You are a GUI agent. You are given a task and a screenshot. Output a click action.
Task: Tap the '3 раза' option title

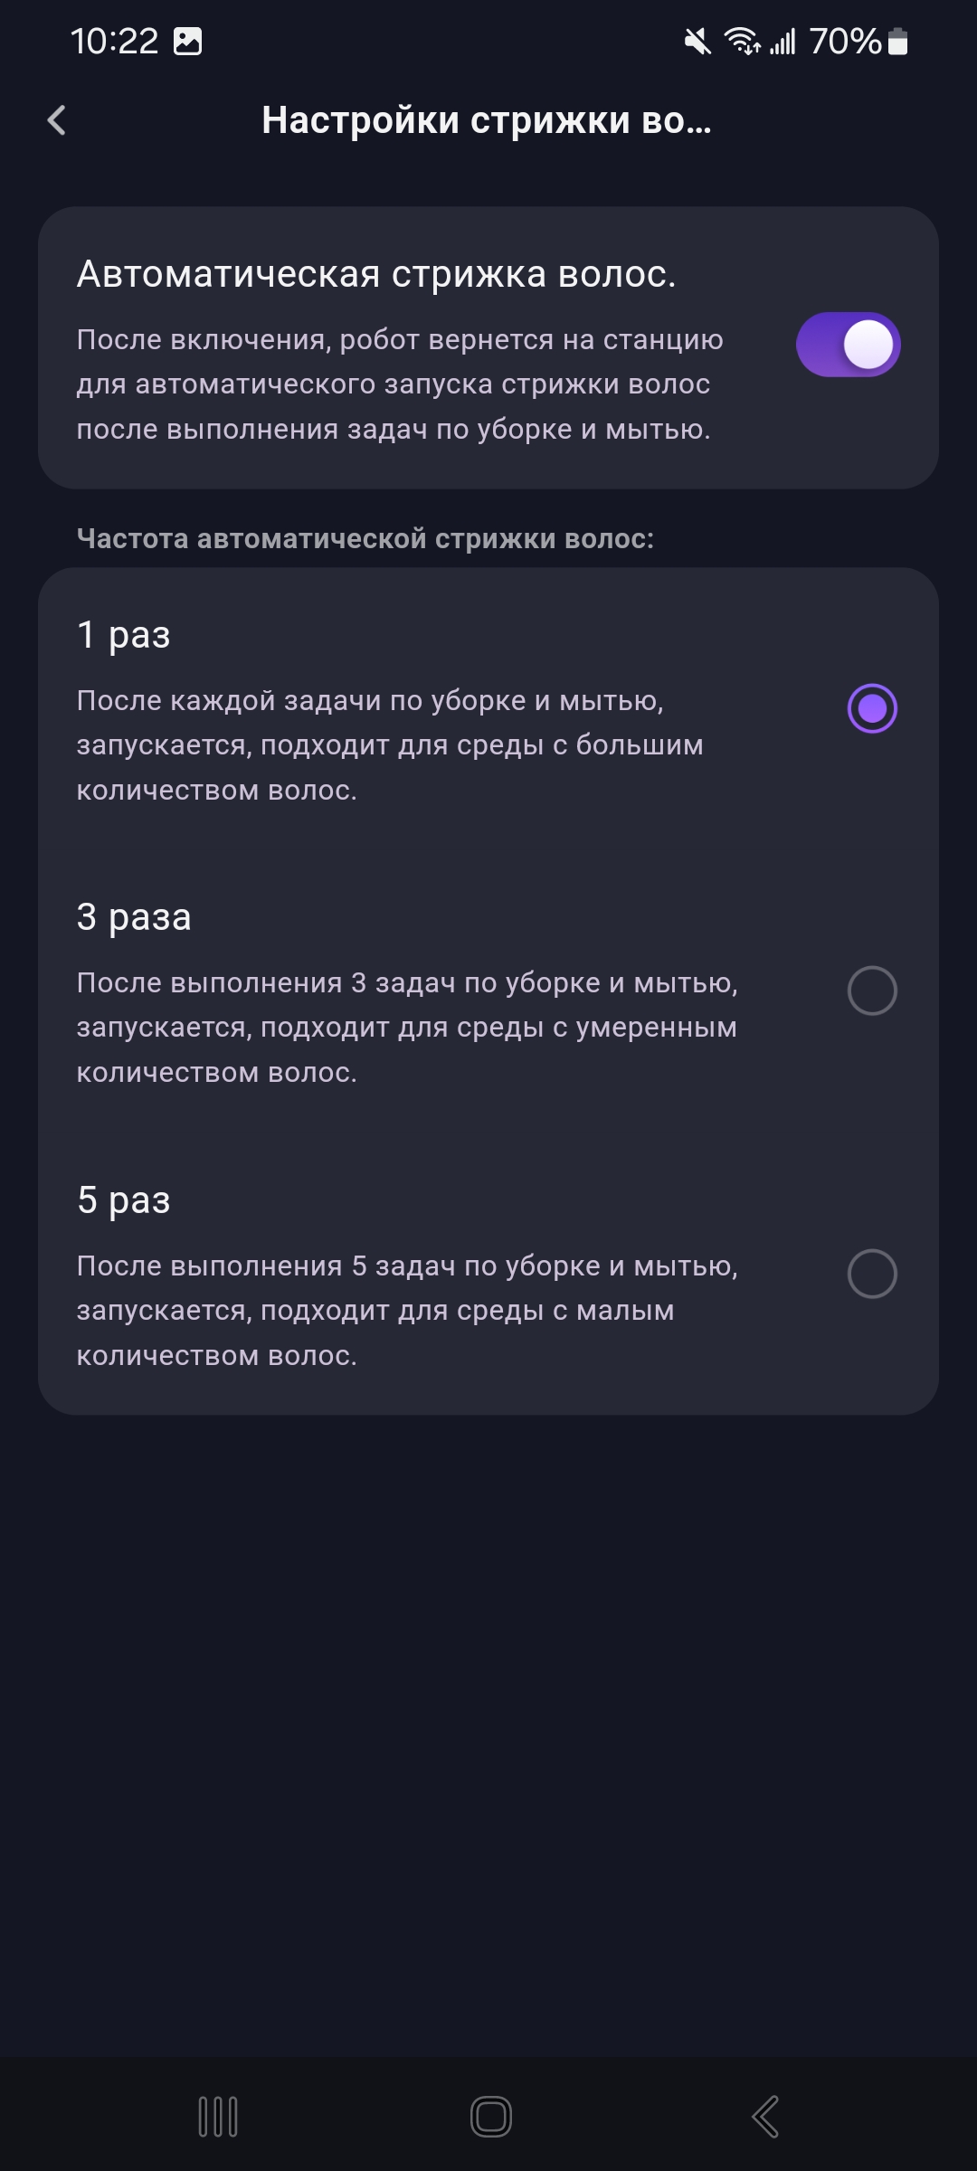coord(134,917)
